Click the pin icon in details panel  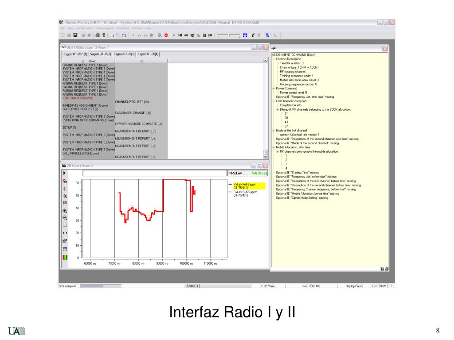click(x=274, y=48)
